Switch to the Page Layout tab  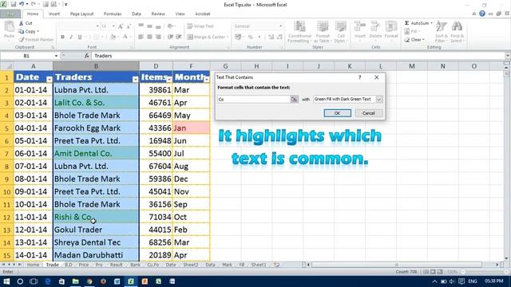[81, 14]
